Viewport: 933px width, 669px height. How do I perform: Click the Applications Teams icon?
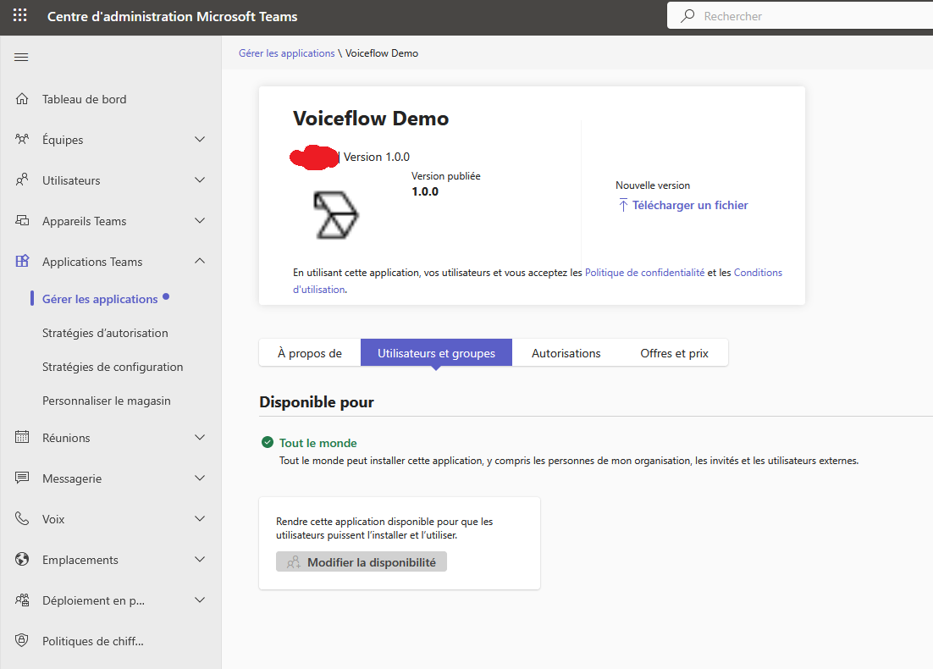coord(22,262)
